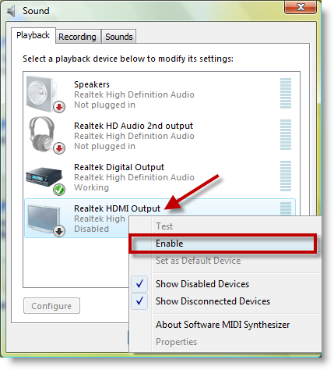Select Realtek HD Audio 2nd output row
The height and width of the screenshot is (370, 334).
click(x=160, y=136)
